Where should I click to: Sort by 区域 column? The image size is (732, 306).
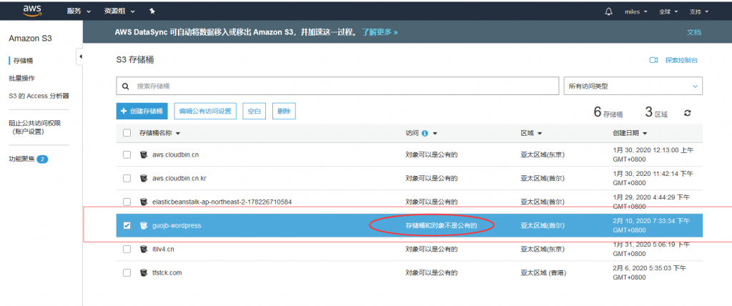pos(531,133)
